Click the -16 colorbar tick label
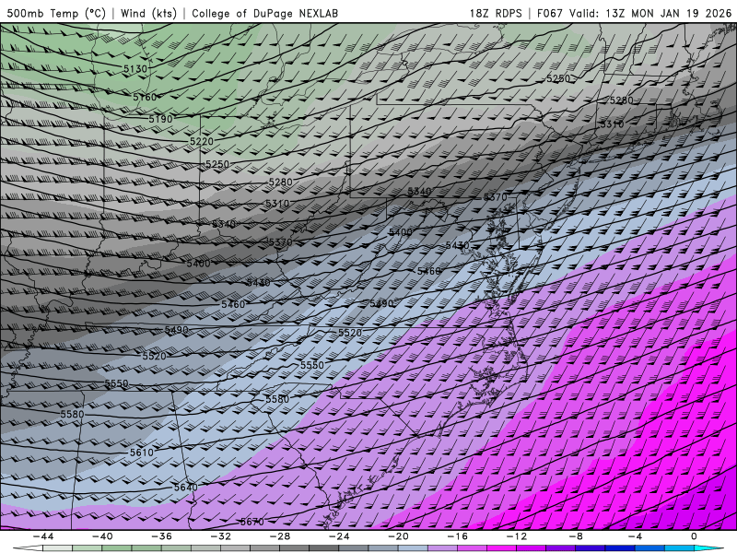Viewport: 737px width, 553px height. 458,536
